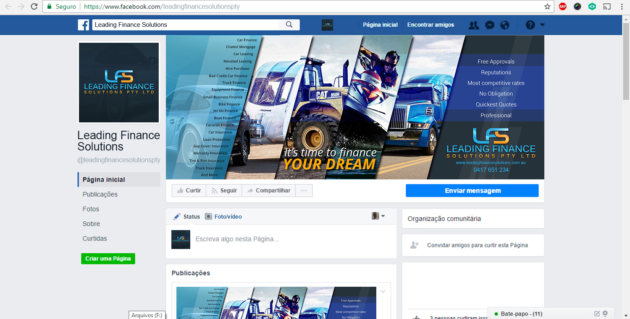Open notifications with the globe icon
The width and height of the screenshot is (630, 319).
(504, 25)
